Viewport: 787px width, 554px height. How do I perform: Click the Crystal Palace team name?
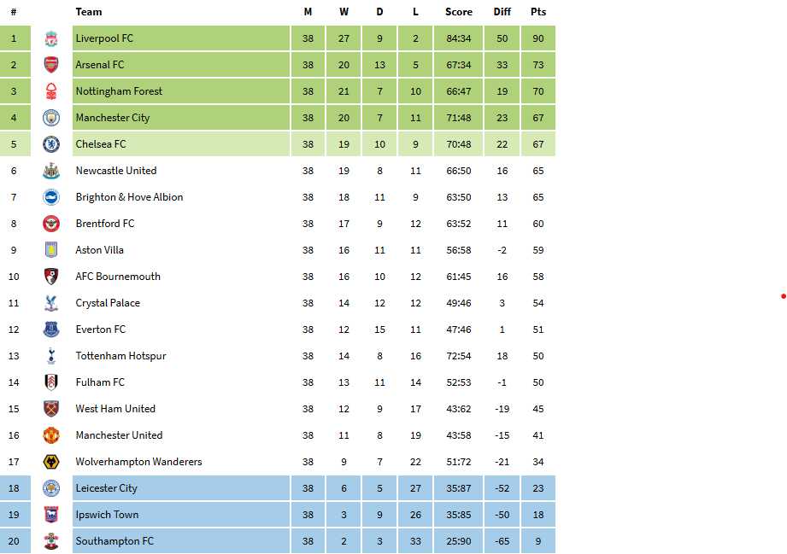pyautogui.click(x=108, y=303)
